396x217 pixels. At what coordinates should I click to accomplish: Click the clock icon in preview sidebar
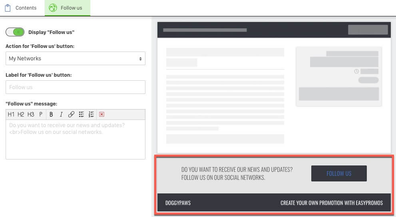pos(356,71)
